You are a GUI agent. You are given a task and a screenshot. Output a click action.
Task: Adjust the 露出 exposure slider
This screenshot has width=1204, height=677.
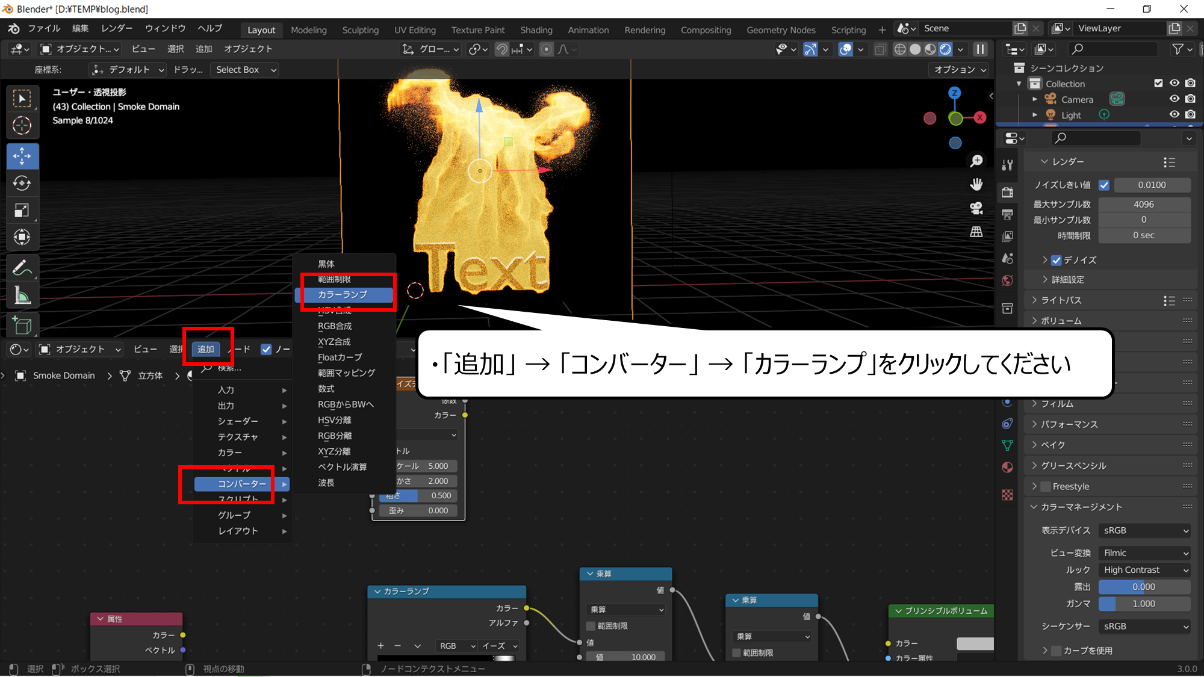[1144, 587]
